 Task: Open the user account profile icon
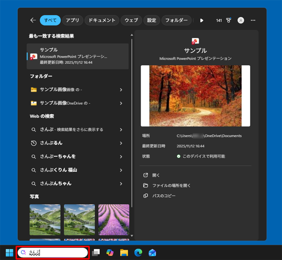(x=241, y=20)
